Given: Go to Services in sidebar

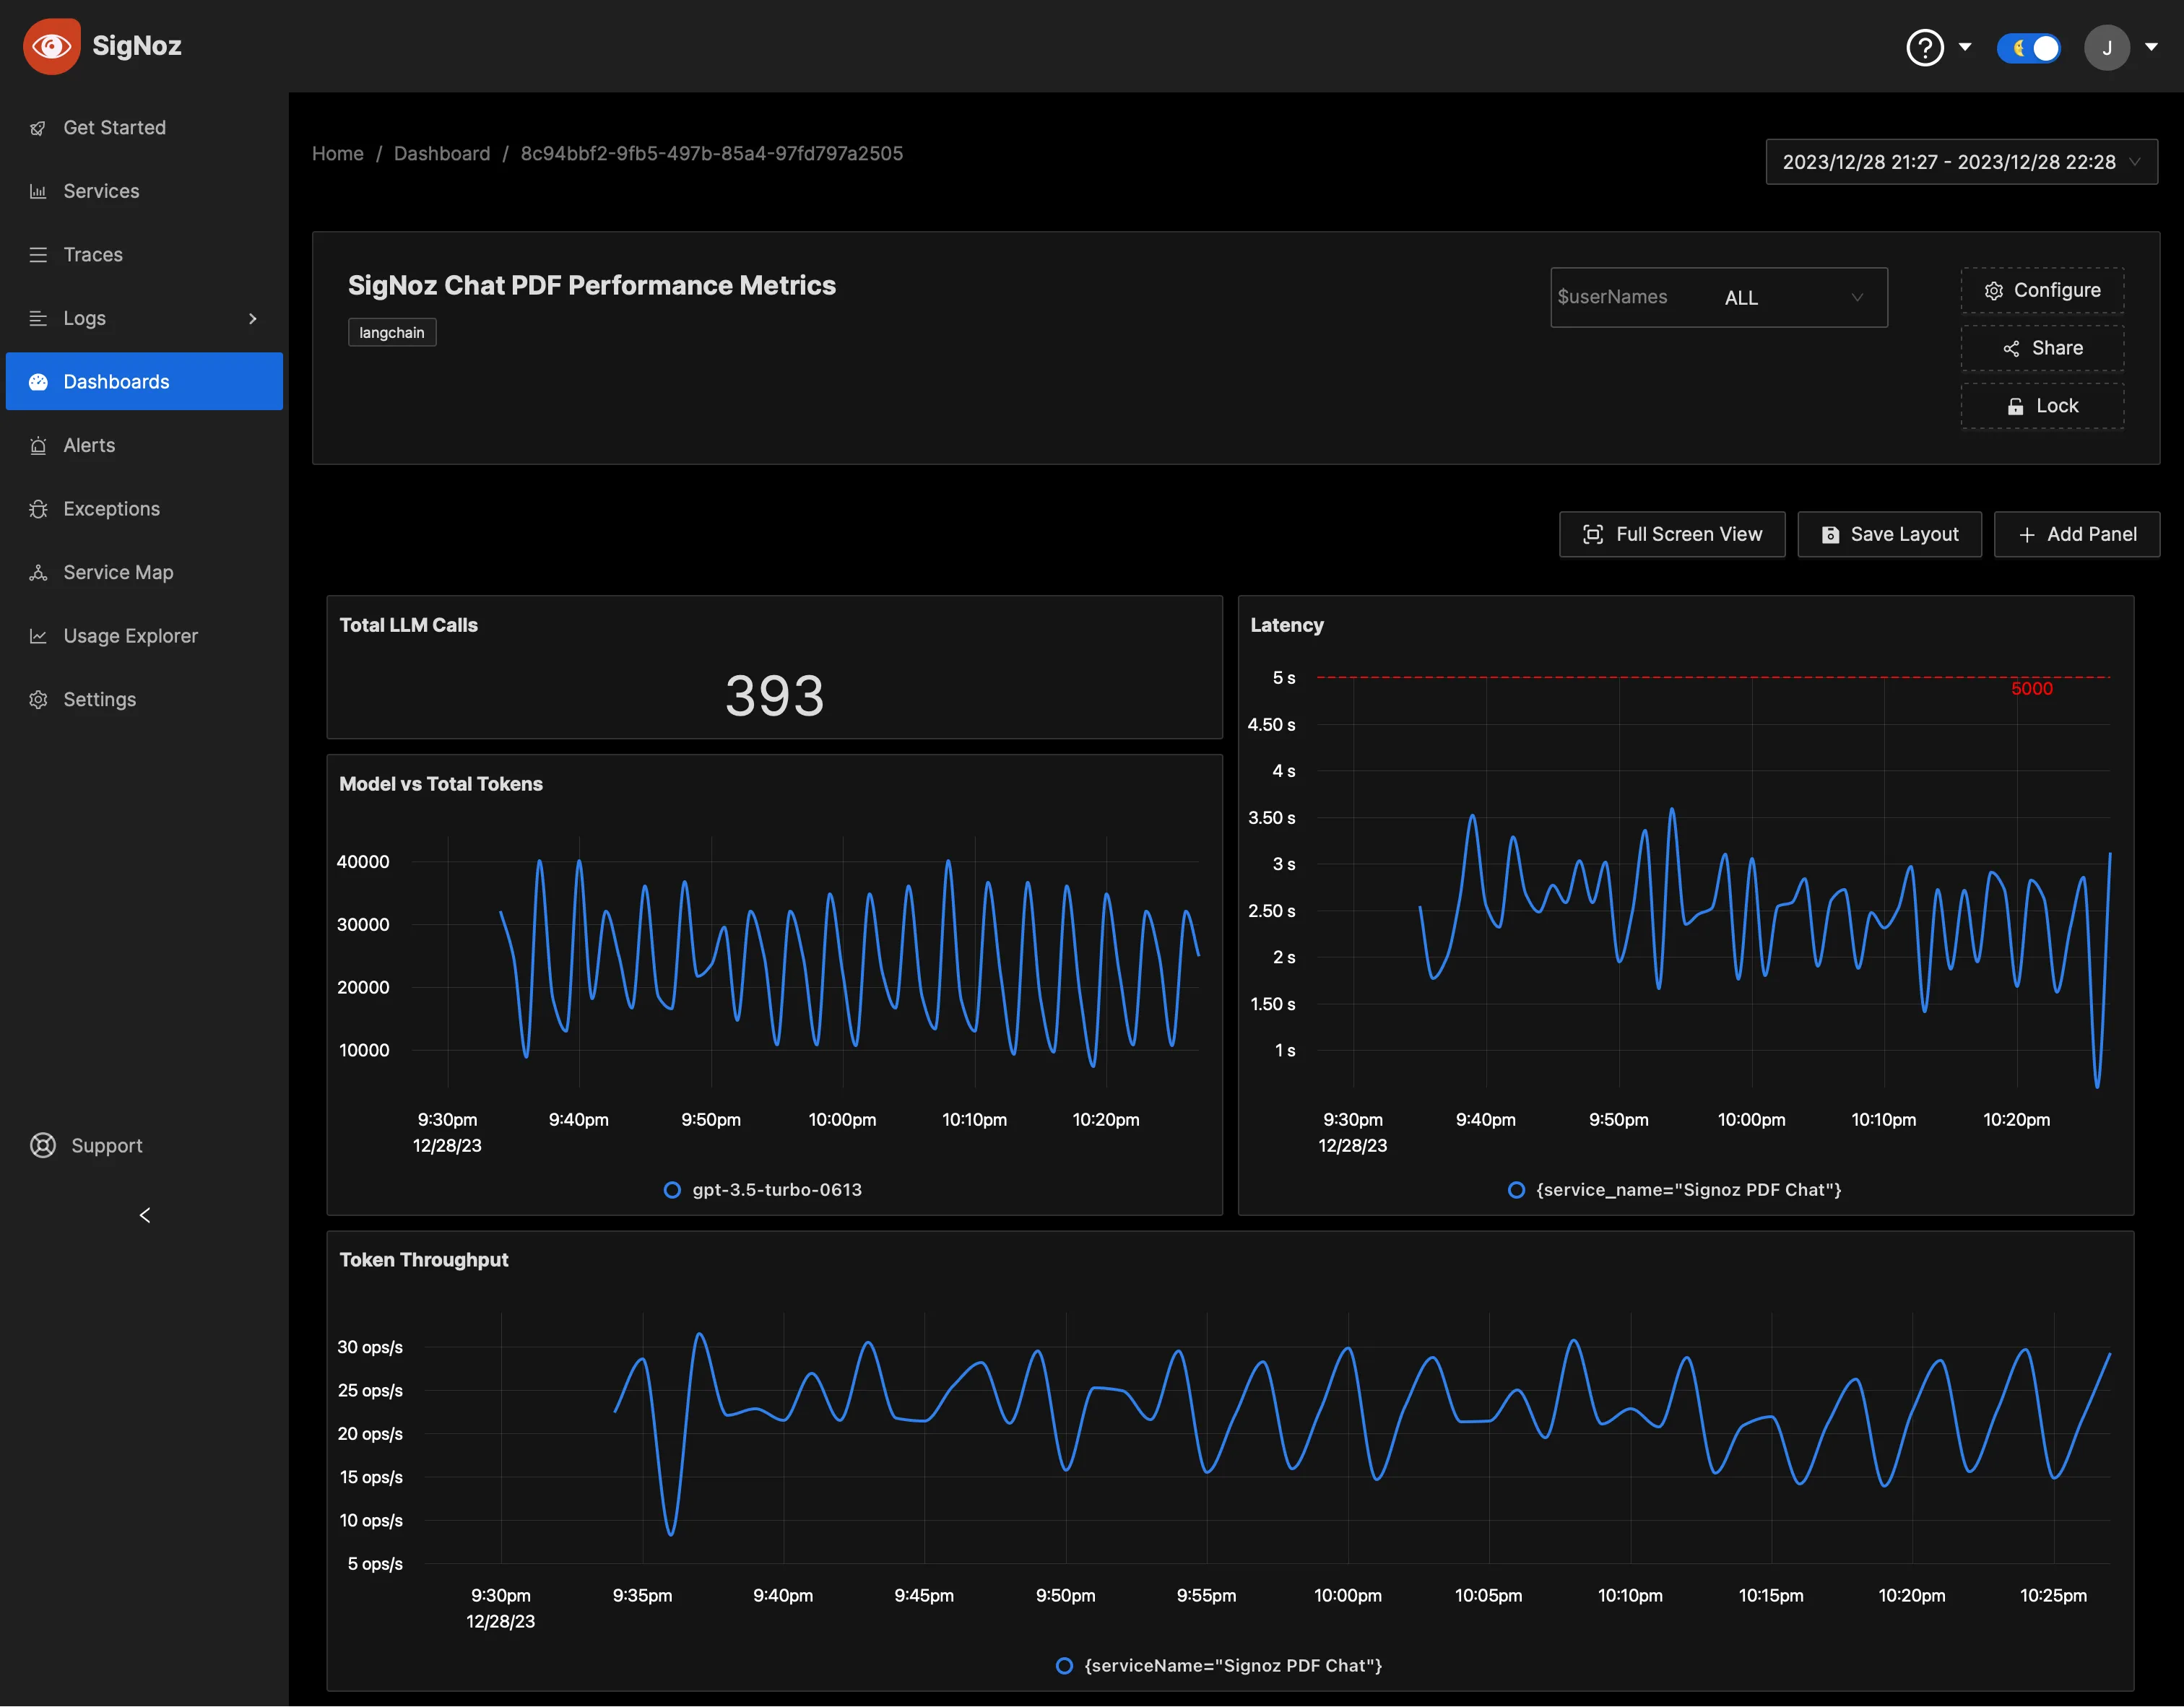Looking at the screenshot, I should [x=144, y=191].
